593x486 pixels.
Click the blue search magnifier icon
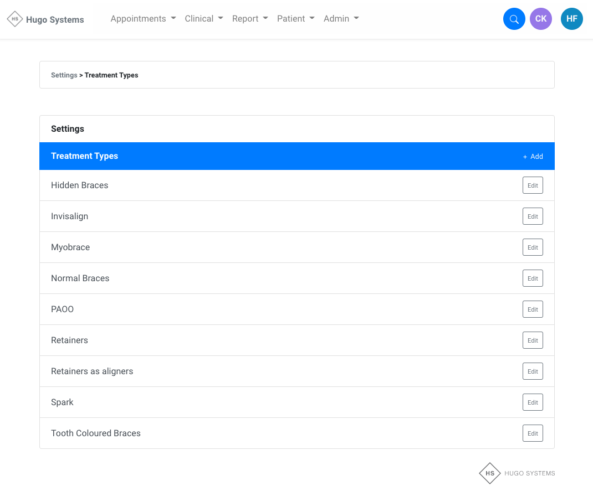[x=514, y=19]
